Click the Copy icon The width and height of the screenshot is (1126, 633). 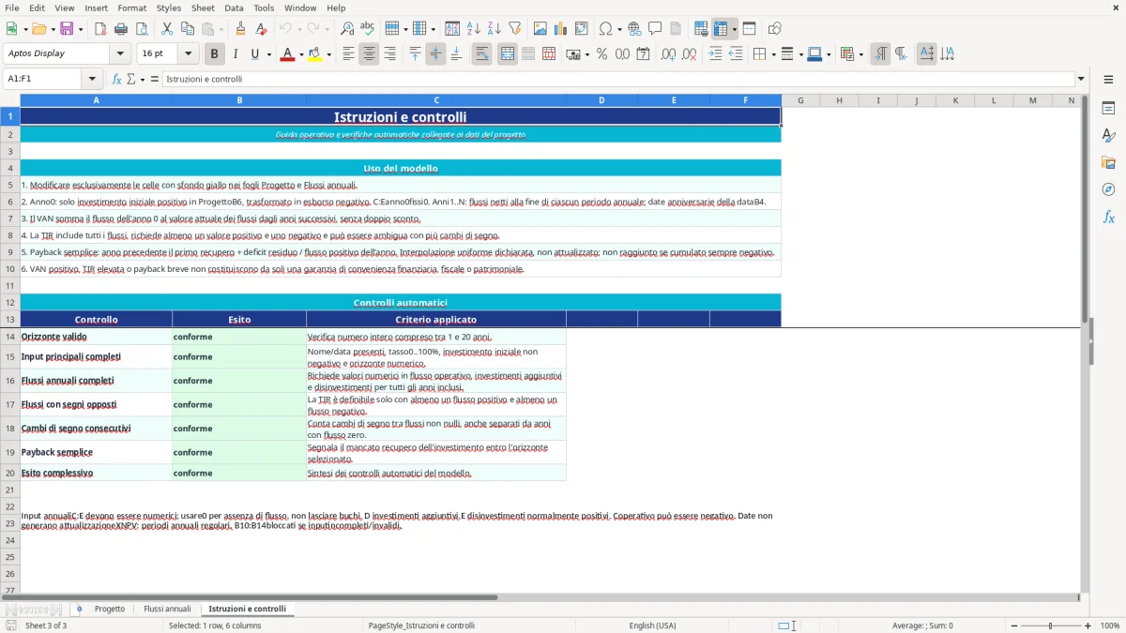tap(187, 29)
